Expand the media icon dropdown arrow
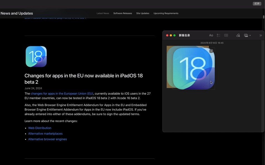 [250, 35]
